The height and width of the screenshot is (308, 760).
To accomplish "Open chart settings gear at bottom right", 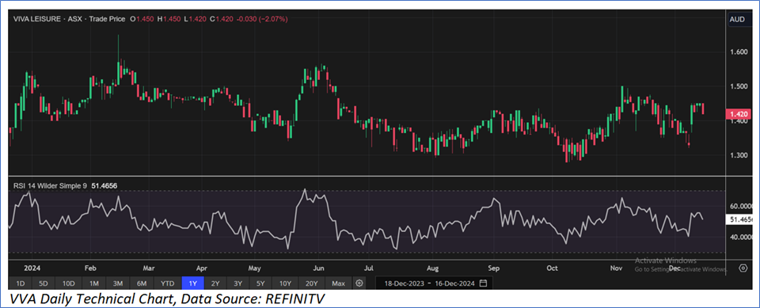I will 743,268.
